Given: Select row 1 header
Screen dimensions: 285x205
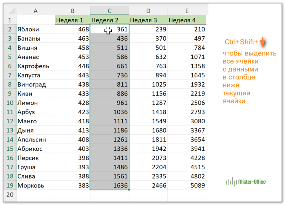Looking at the screenshot, I should 10,20.
